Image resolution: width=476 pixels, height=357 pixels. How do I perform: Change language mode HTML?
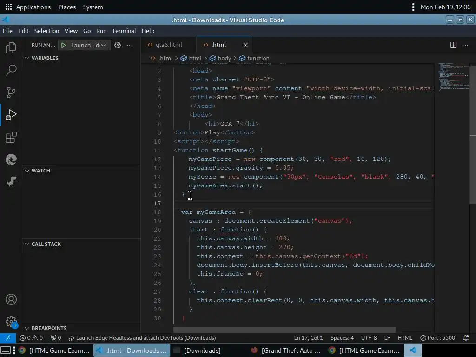point(405,338)
